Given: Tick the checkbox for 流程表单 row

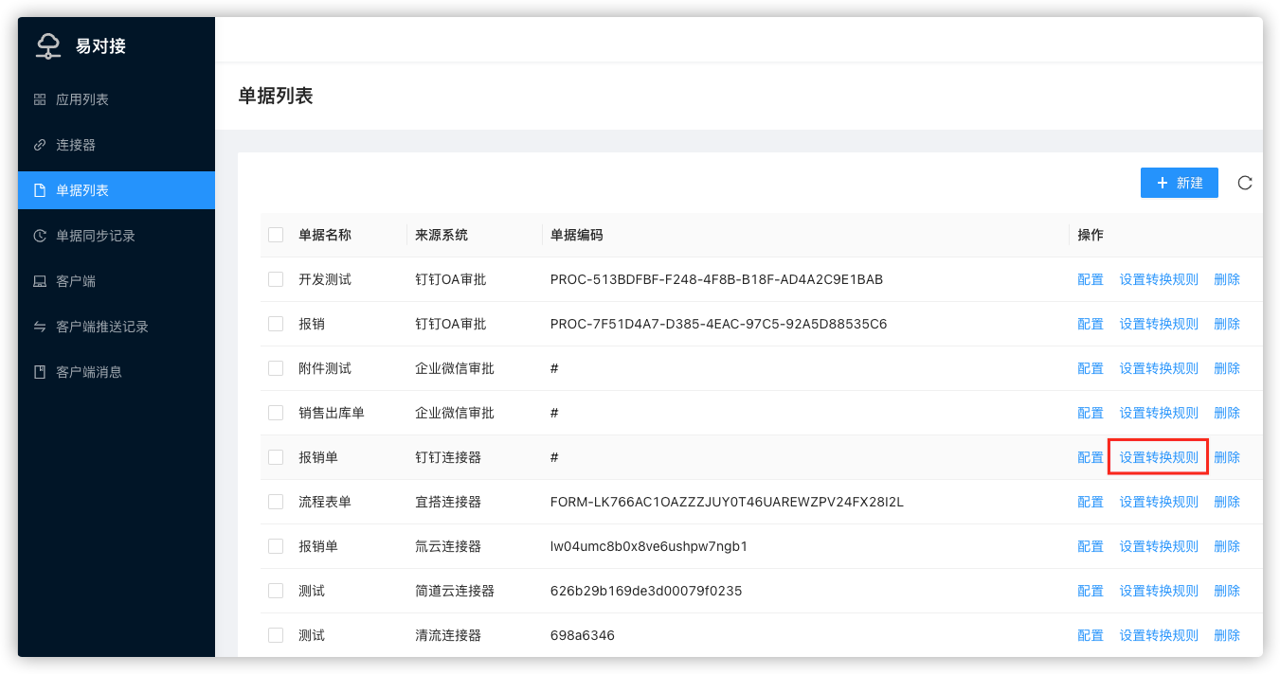Looking at the screenshot, I should (x=276, y=502).
